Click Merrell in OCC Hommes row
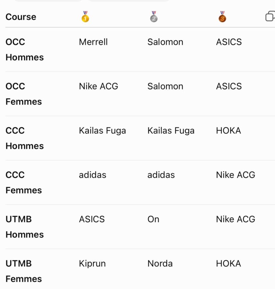Viewport: 275px width, 289px height. pyautogui.click(x=93, y=42)
